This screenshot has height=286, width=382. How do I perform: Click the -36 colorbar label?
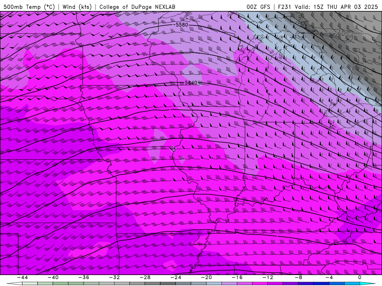tap(84, 277)
